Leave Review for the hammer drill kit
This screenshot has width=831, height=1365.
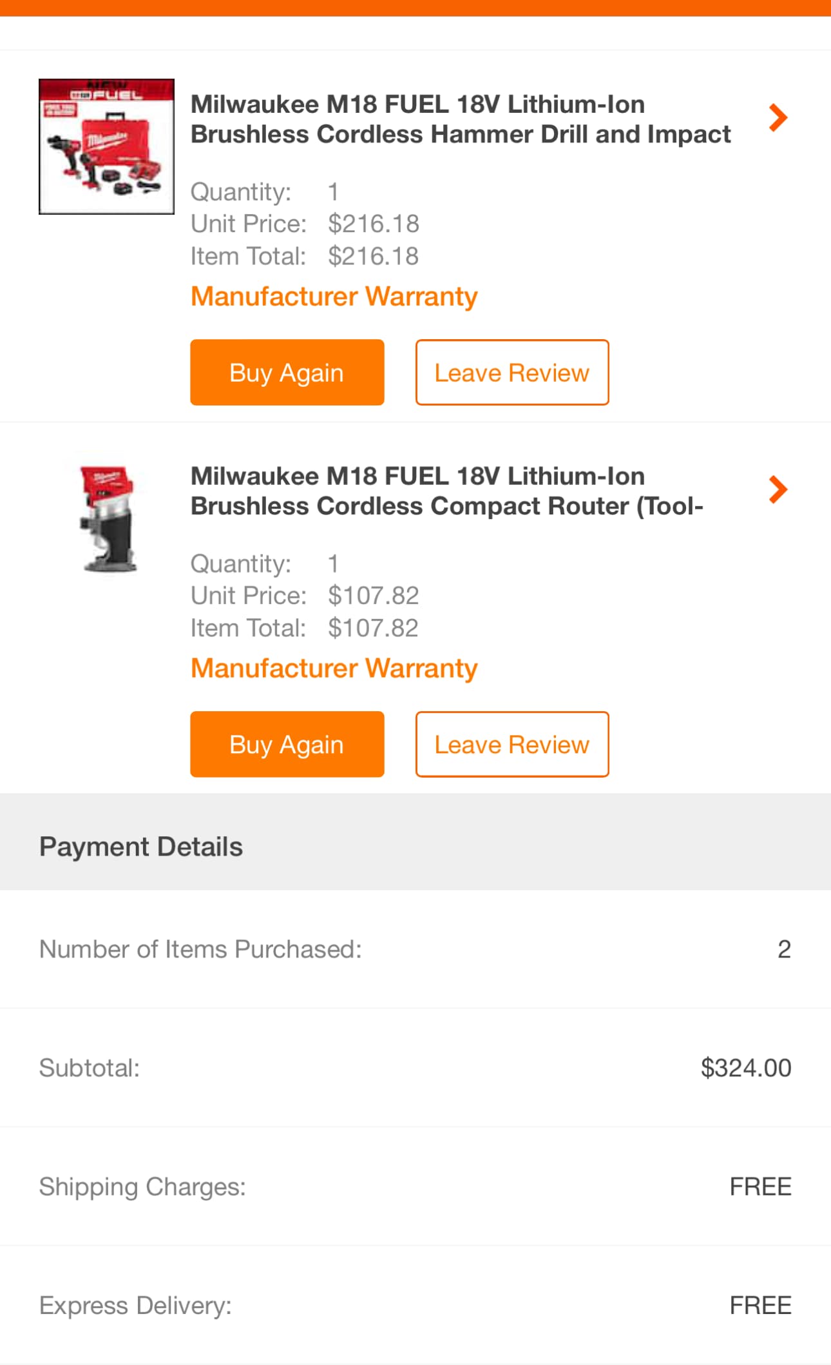512,373
